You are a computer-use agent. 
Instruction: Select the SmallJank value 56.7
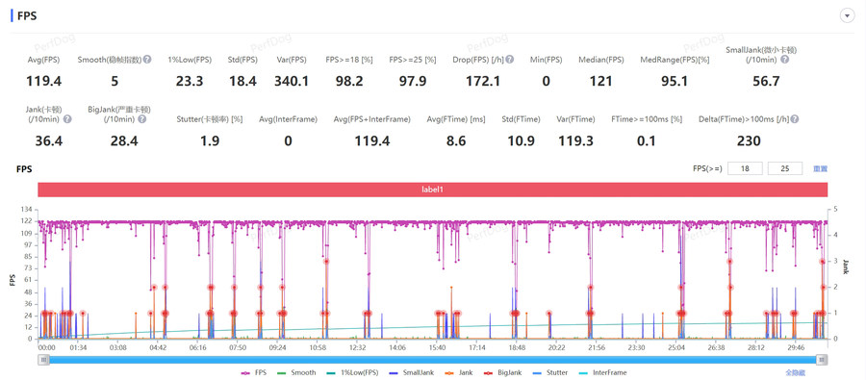pos(766,82)
